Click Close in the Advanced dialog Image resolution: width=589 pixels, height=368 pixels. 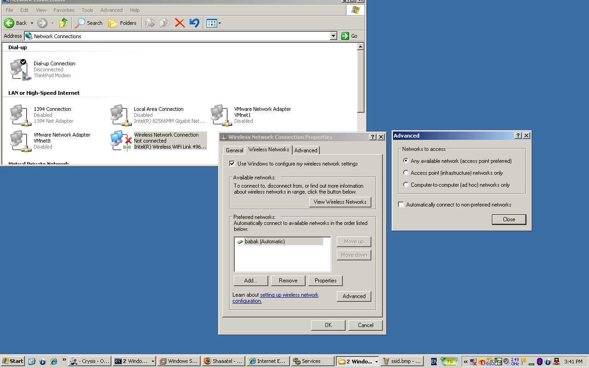pos(509,219)
